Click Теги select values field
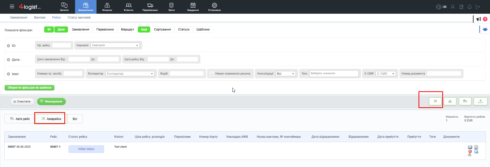Image resolution: width=490 pixels, height=167 pixels. (334, 73)
